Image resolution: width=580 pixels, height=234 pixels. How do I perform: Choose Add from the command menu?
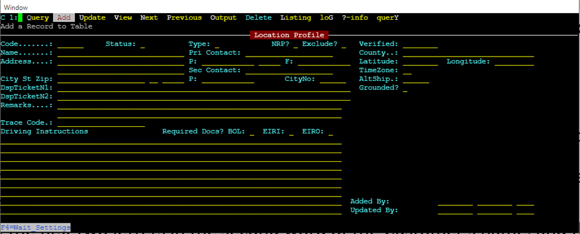tap(64, 18)
